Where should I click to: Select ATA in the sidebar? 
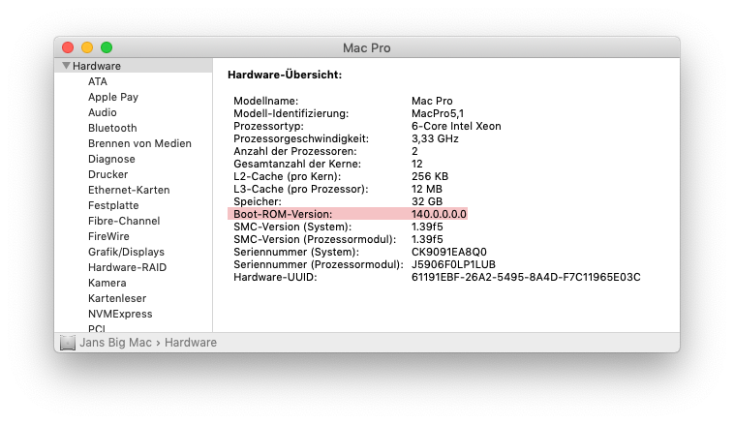(98, 81)
